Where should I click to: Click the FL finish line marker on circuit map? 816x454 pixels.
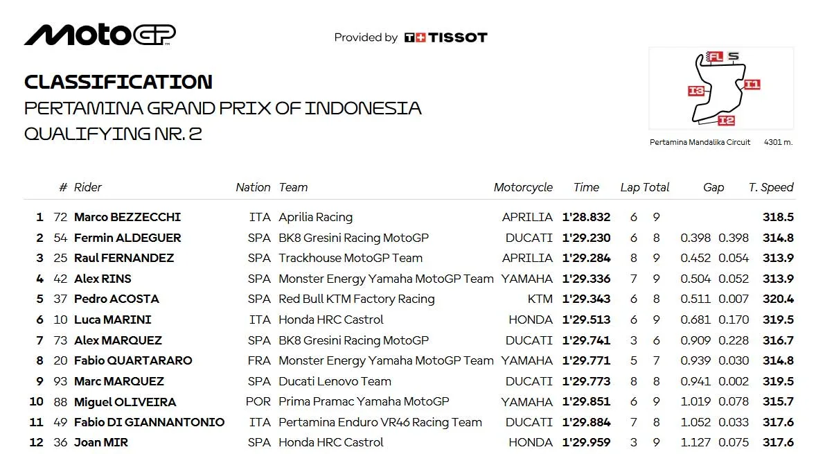click(715, 57)
